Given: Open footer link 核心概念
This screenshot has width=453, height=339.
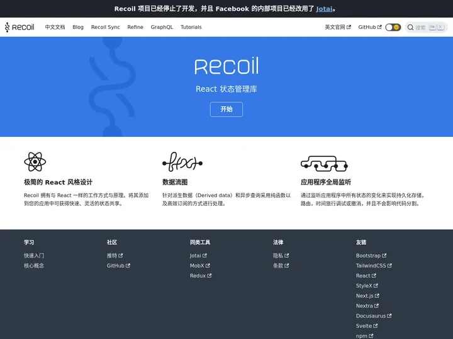Looking at the screenshot, I should [34, 266].
